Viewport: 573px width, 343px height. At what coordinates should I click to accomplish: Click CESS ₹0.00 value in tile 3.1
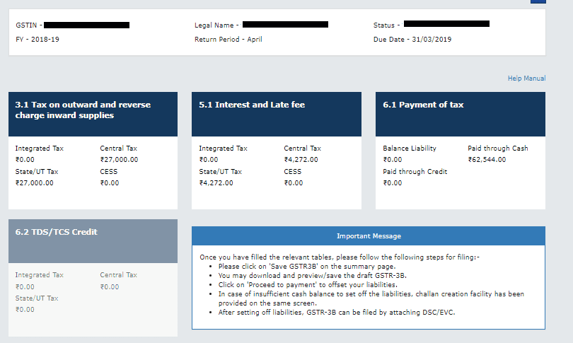point(110,183)
